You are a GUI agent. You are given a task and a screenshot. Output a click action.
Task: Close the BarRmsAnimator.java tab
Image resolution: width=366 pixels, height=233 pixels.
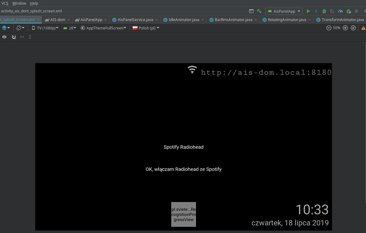coord(256,20)
